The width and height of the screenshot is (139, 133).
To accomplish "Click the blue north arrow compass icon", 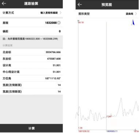I will click(133, 22).
